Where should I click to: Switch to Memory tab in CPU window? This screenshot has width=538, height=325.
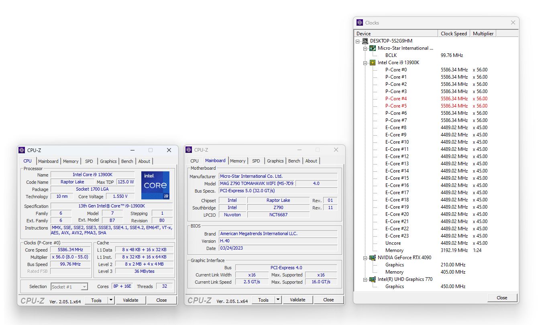(71, 161)
